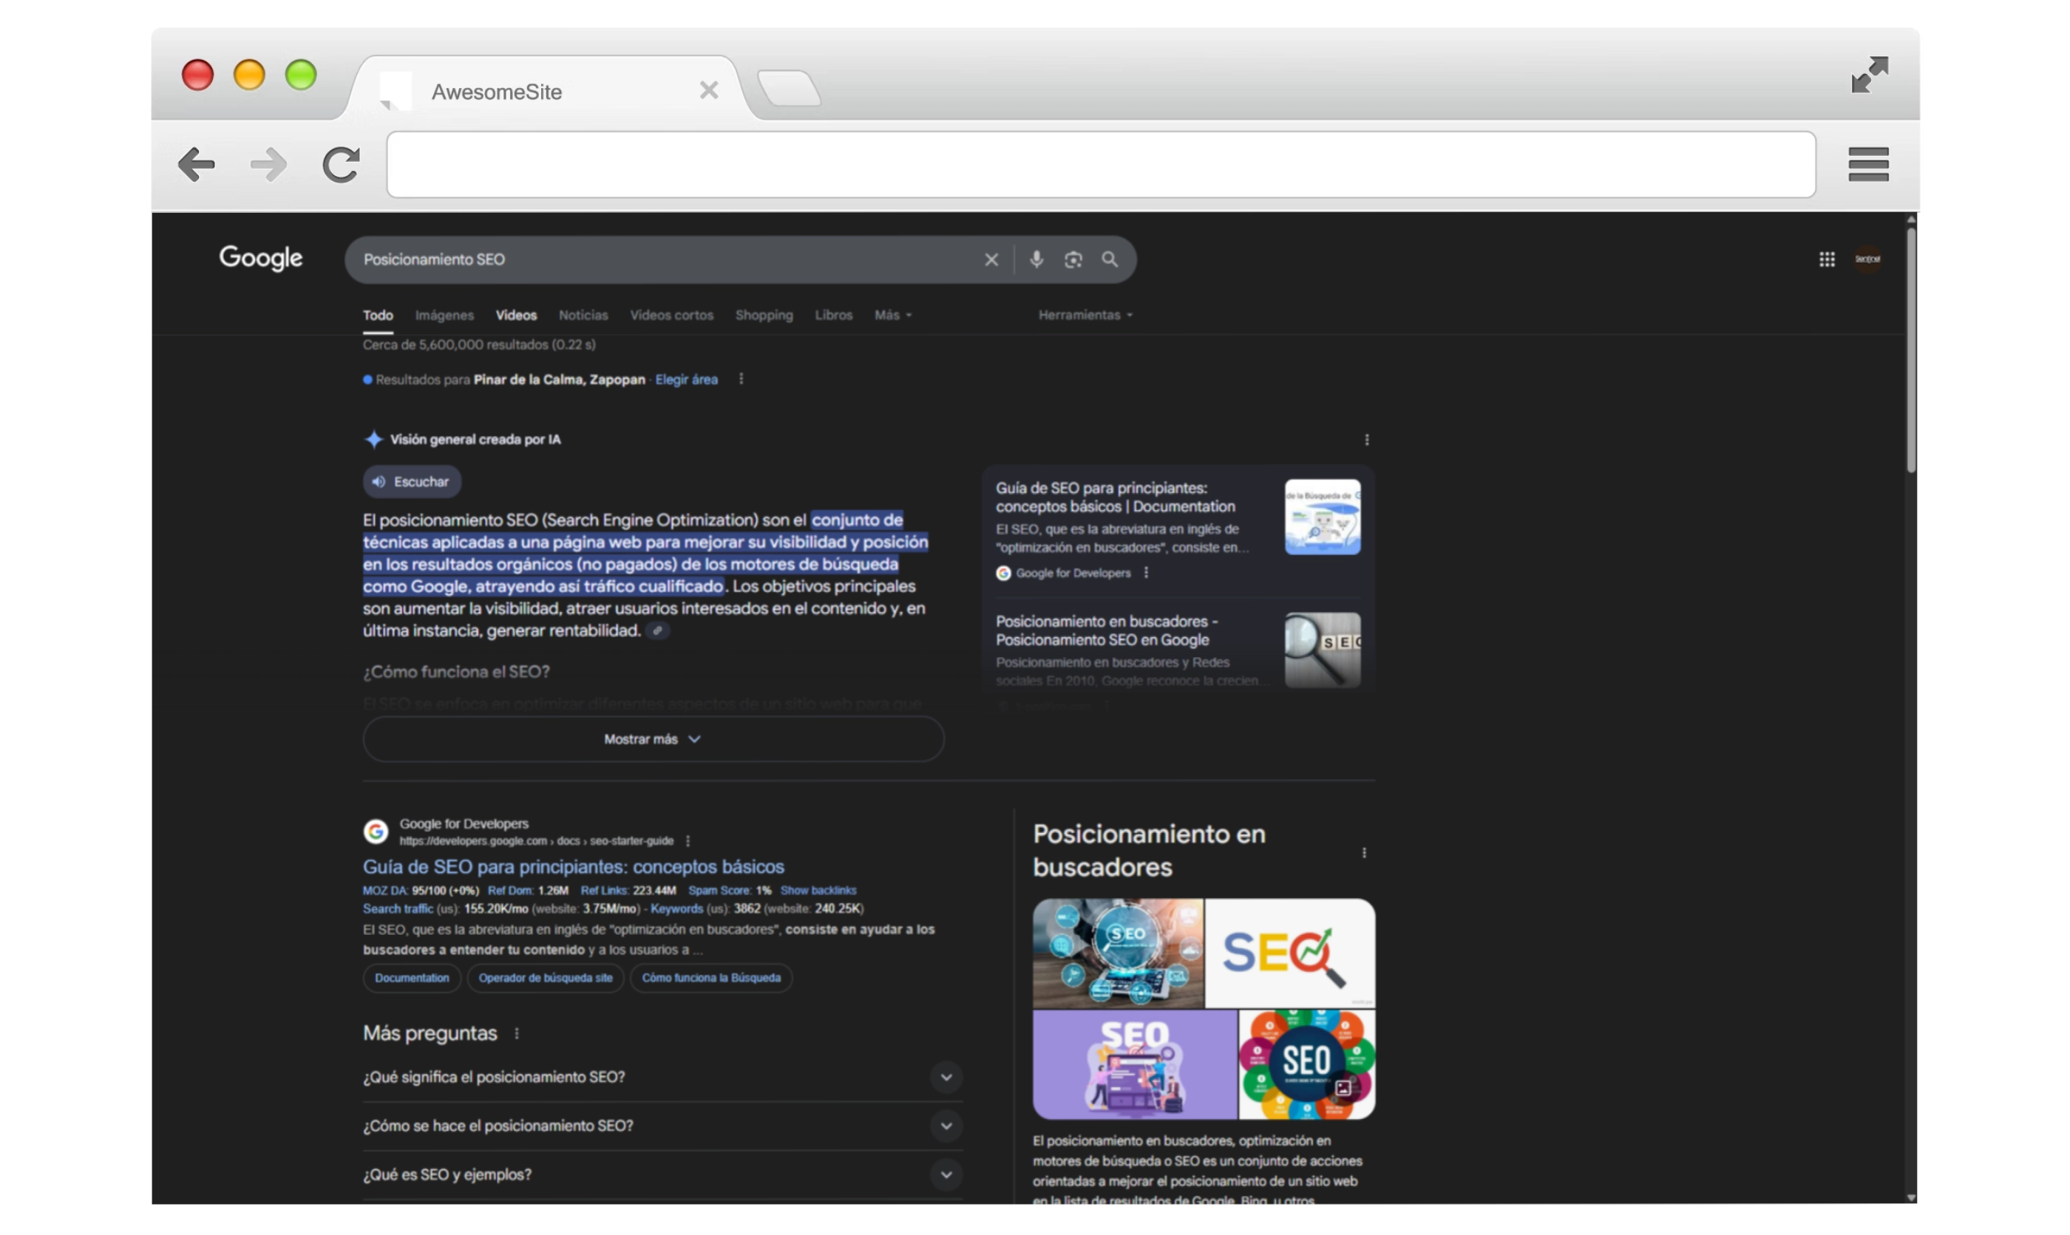The width and height of the screenshot is (2070, 1235).
Task: Submit search with magnifier icon
Action: click(x=1110, y=259)
